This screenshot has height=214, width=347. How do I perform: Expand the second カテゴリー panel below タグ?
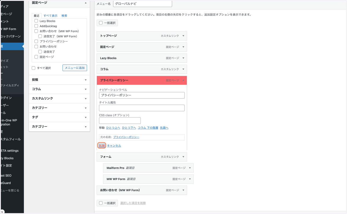pos(59,126)
